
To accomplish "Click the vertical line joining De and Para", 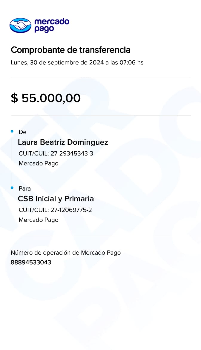I will [x=12, y=160].
